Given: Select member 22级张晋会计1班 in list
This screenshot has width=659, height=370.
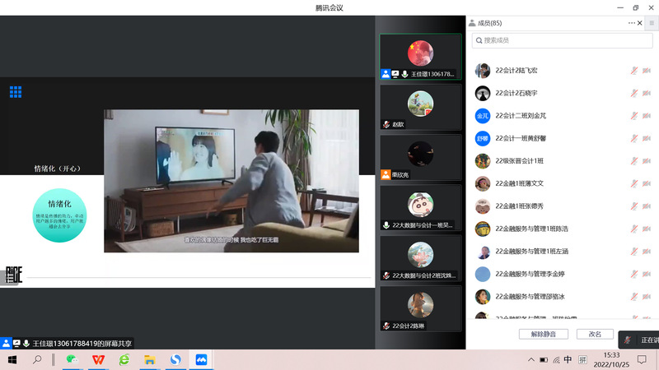Looking at the screenshot, I should [526, 160].
